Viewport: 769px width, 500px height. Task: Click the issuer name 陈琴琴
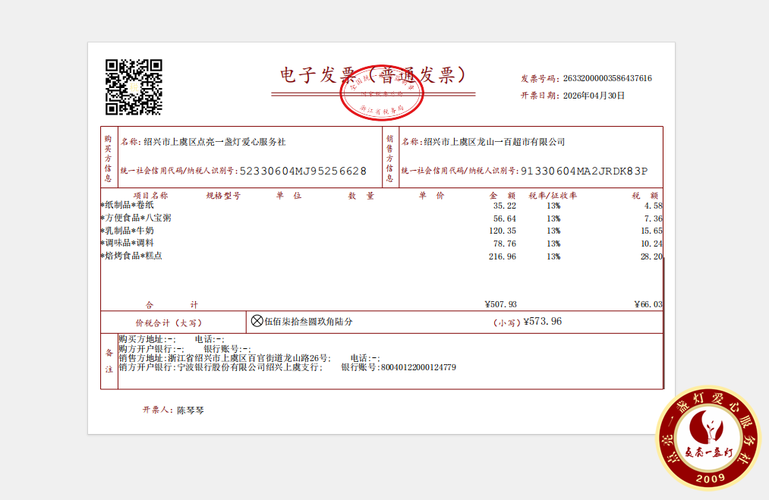191,410
